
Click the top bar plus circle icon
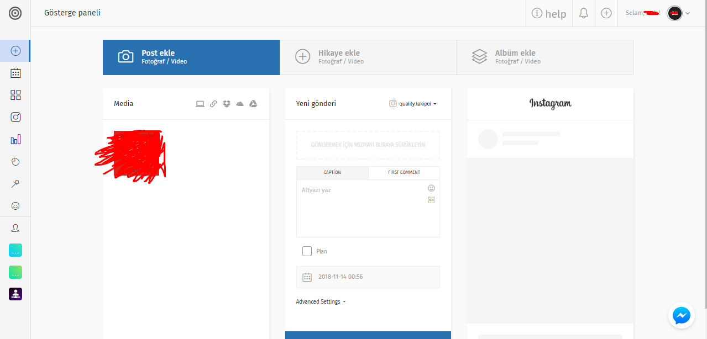coord(606,13)
